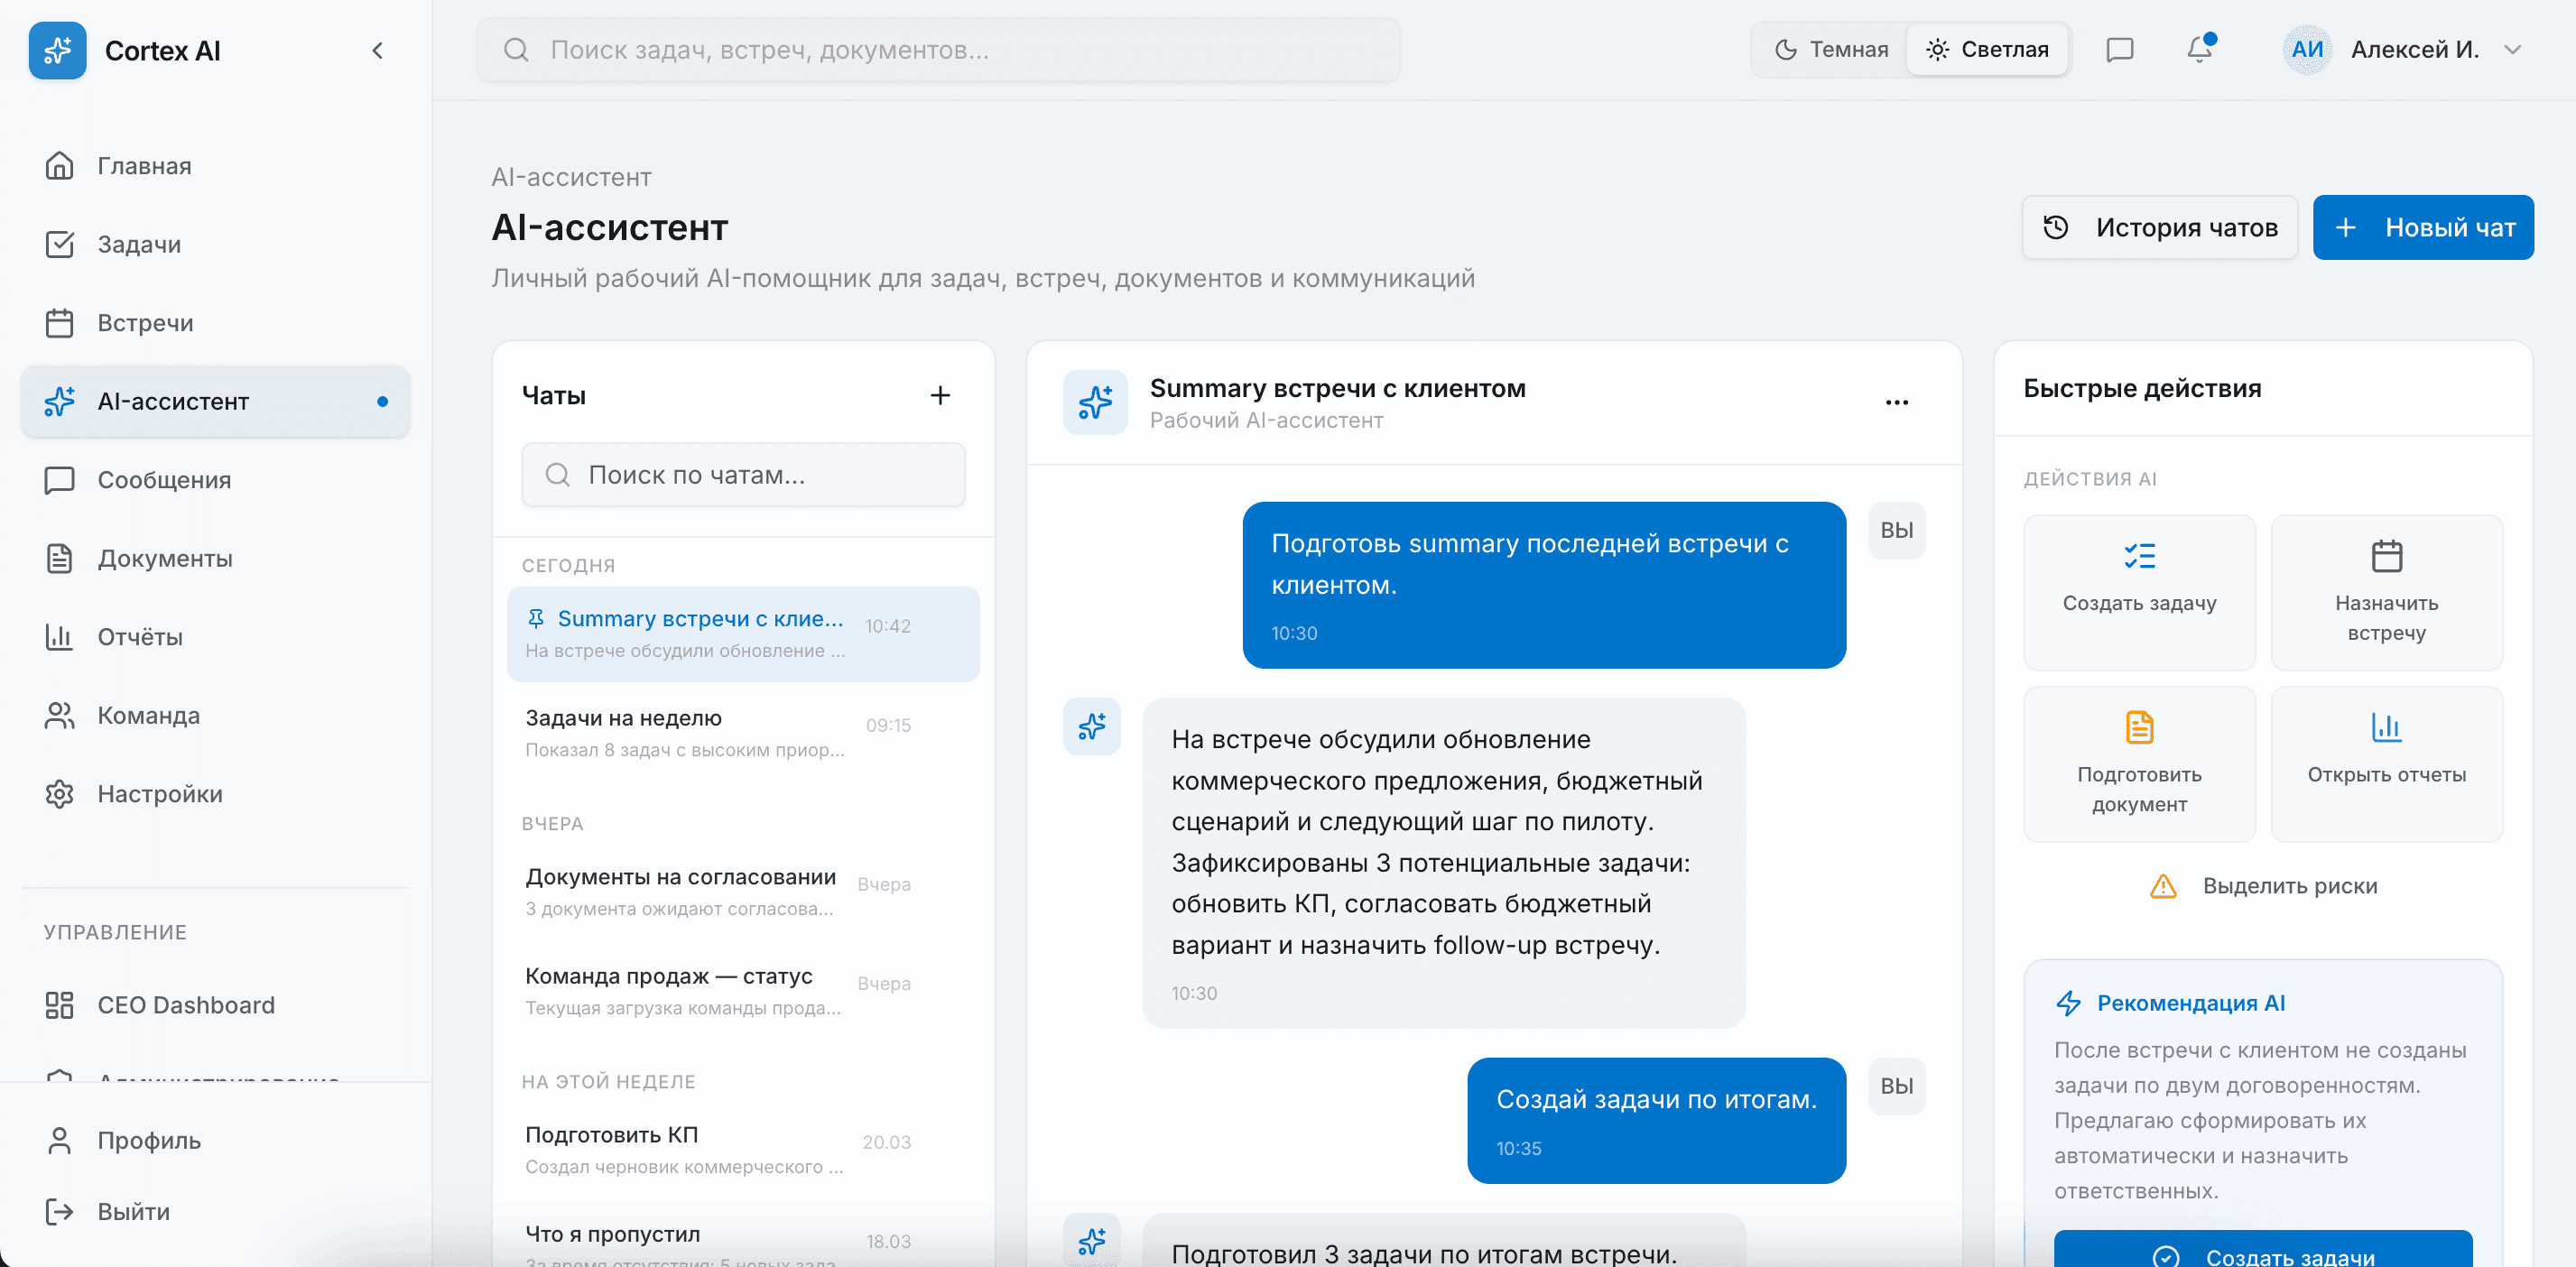Click the Отчёты bar chart icon

click(x=59, y=637)
